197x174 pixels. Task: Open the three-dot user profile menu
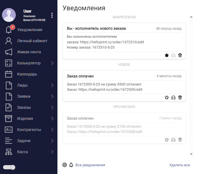pyautogui.click(x=52, y=15)
